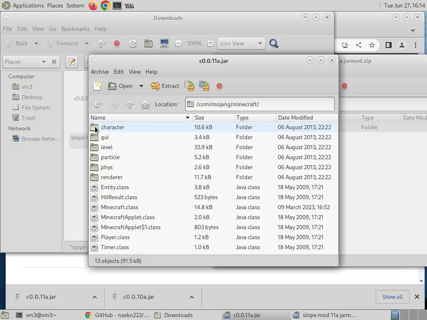Open the Archive menu

100,72
